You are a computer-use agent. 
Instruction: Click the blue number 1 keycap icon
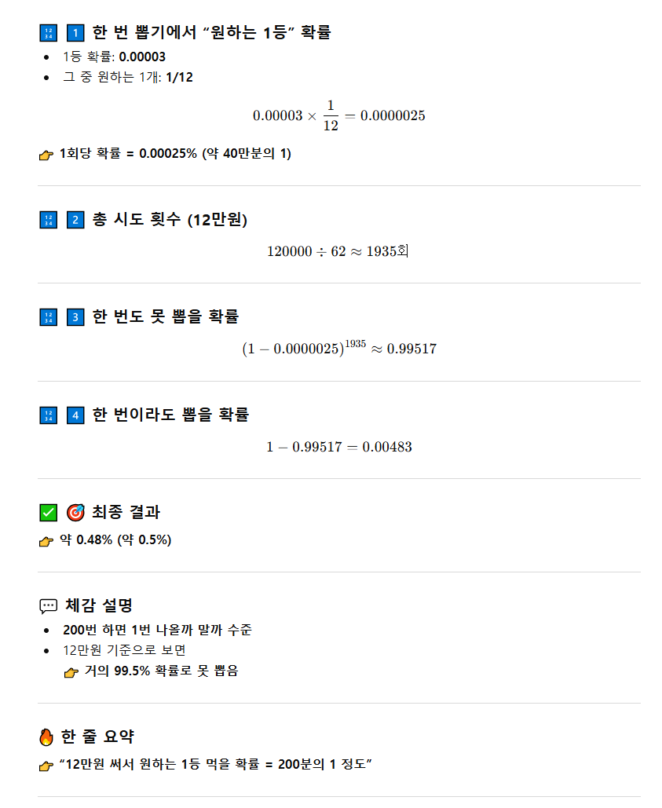(75, 33)
